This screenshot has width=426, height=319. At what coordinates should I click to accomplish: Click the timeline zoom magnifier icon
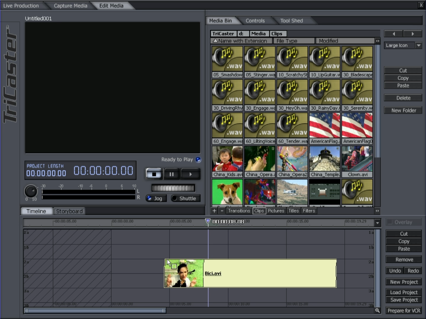click(377, 310)
